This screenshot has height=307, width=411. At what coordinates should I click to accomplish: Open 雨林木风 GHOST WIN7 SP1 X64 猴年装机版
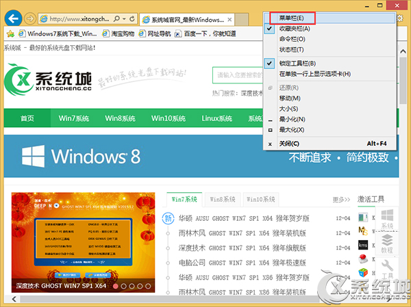pyautogui.click(x=242, y=233)
